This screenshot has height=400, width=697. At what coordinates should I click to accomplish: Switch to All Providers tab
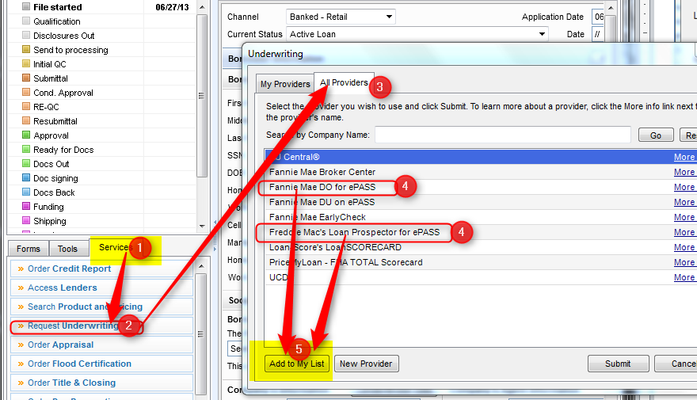[344, 82]
